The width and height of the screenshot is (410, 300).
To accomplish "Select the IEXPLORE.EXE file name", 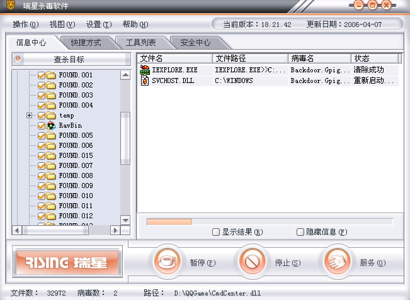I will pyautogui.click(x=174, y=70).
